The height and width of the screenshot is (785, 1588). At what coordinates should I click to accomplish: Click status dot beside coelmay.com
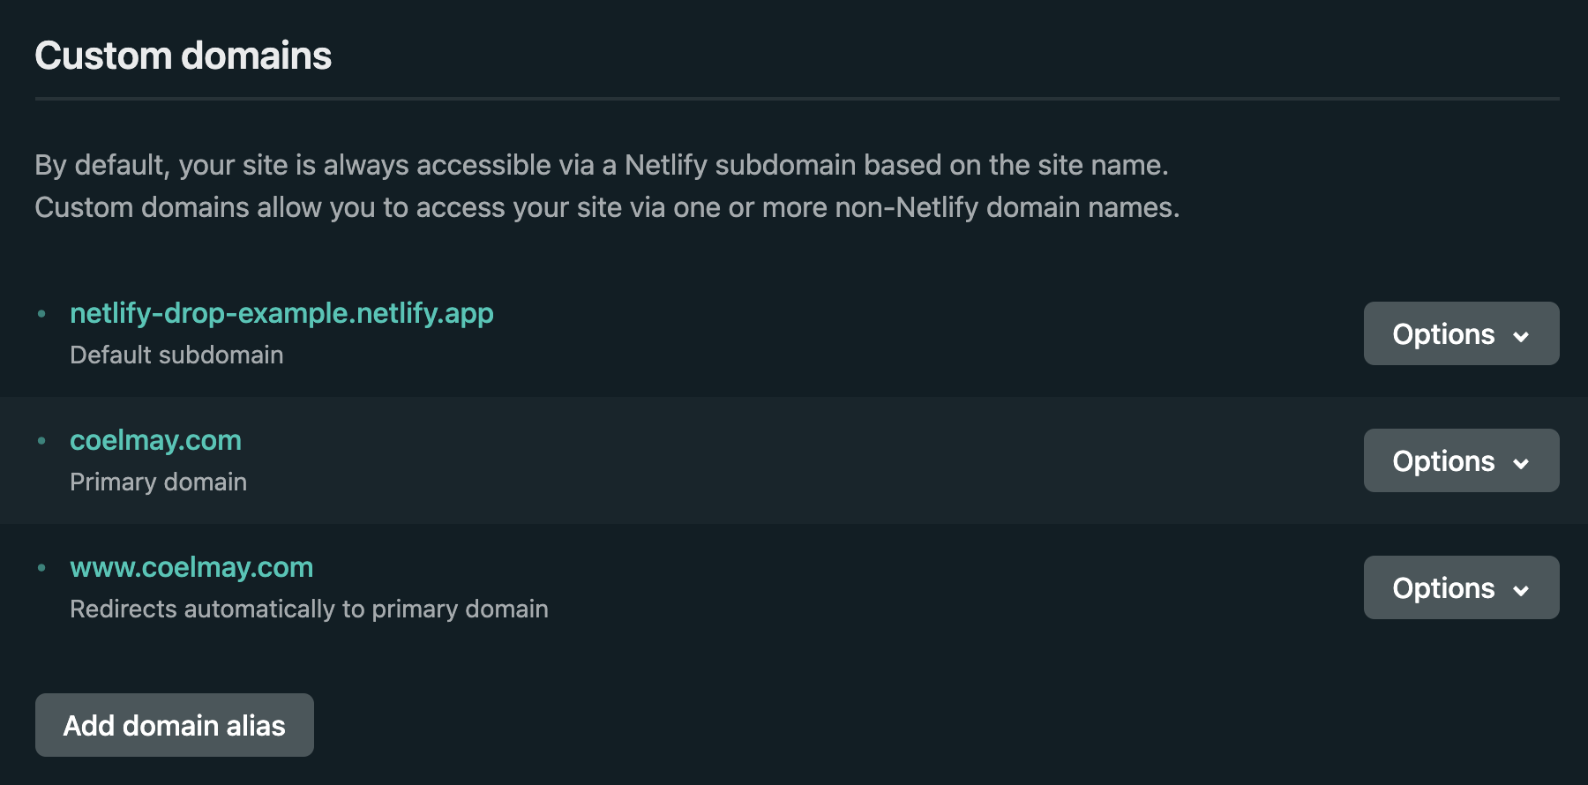[41, 440]
